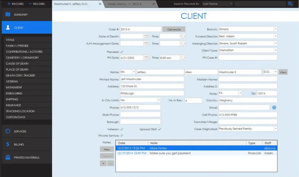Close the Acker, Nancy tab
Image resolution: width=299 pixels, height=177 pixels.
154,4
